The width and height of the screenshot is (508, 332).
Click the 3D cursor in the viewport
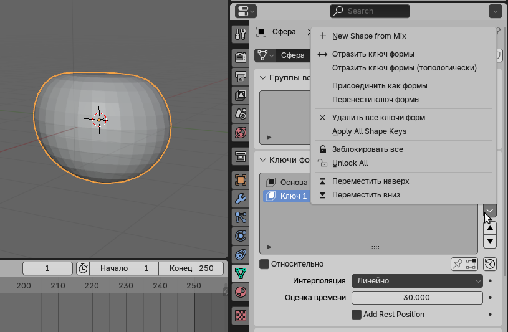coord(99,120)
